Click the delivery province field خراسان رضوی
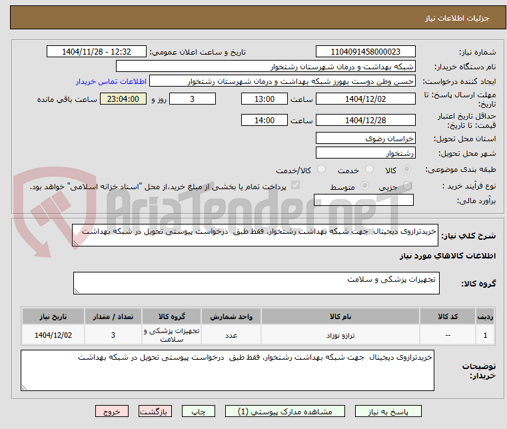 (x=365, y=138)
